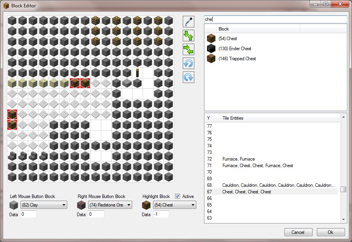Click the Y column header
The width and height of the screenshot is (352, 242).
pyautogui.click(x=213, y=118)
